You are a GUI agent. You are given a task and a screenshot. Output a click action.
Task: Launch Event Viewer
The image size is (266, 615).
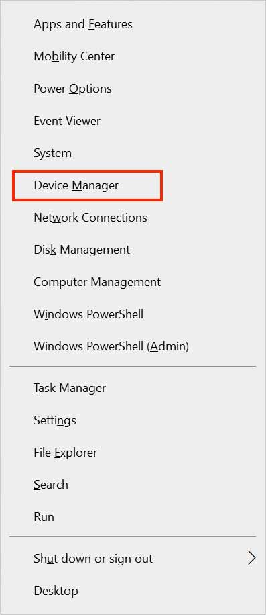(133, 121)
